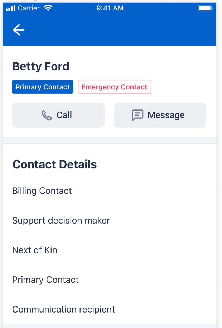Tap the phone handset icon
Screen dimensions: 222x328
pyautogui.click(x=47, y=115)
